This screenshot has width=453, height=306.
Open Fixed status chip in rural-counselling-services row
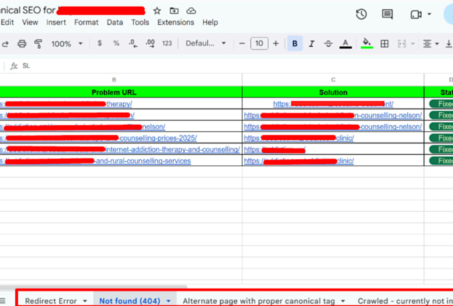point(441,161)
